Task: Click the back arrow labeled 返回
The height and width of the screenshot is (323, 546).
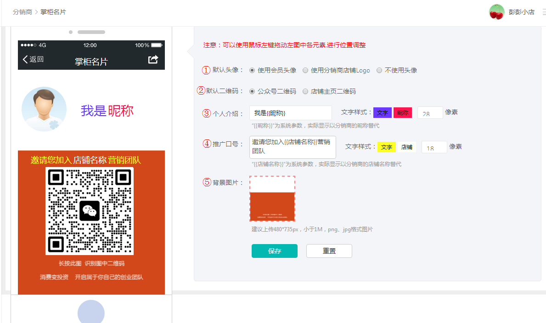Action: coord(33,59)
